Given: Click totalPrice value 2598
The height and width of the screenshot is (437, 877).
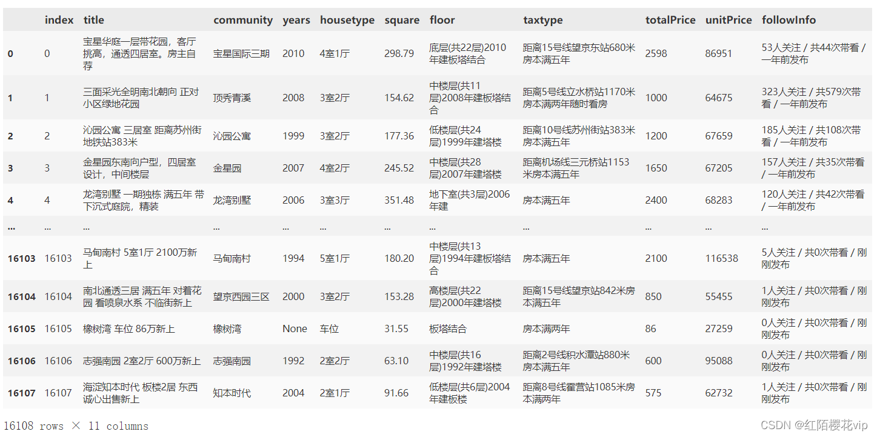Looking at the screenshot, I should pyautogui.click(x=656, y=53).
